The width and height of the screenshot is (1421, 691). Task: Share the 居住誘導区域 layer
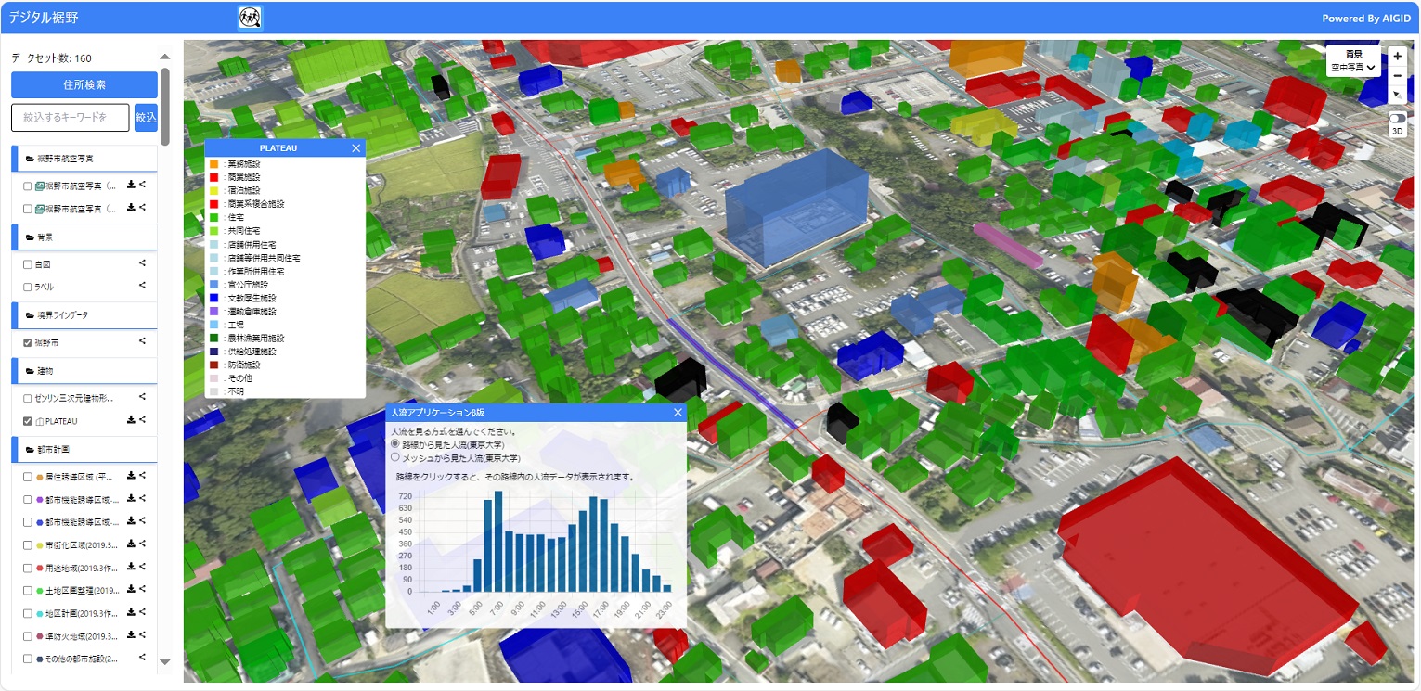[143, 476]
